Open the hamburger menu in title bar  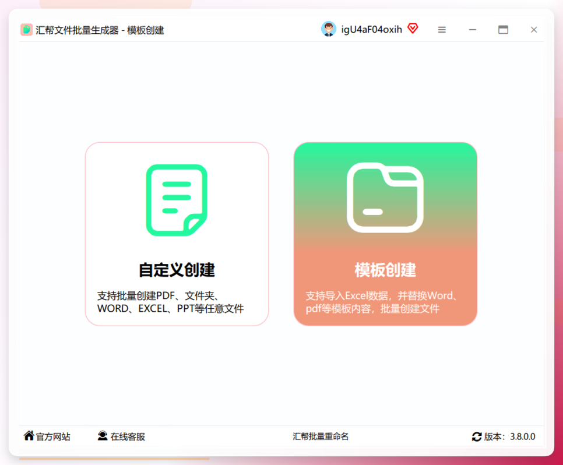pos(442,30)
